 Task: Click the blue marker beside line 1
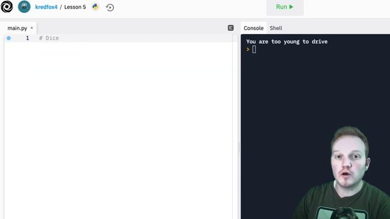pyautogui.click(x=9, y=38)
